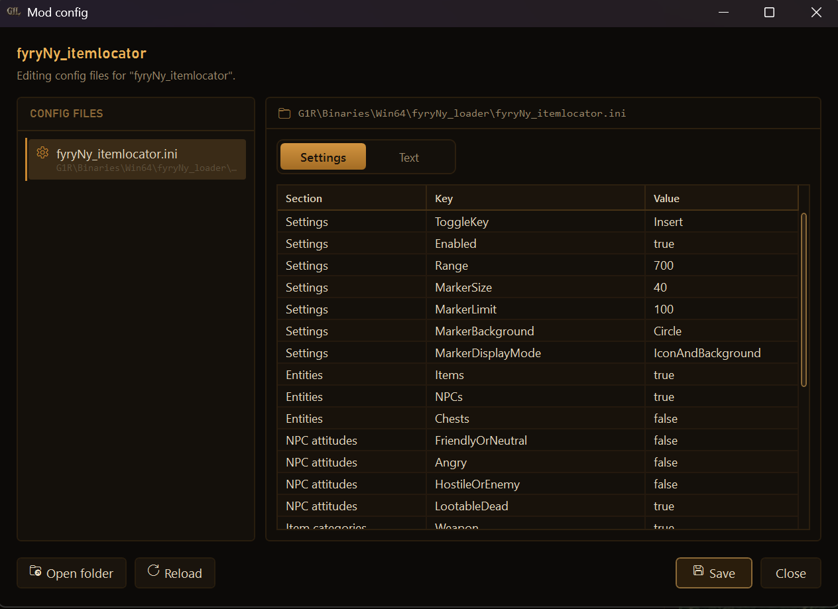Screen dimensions: 838x609
Task: Click the Enabled value true
Action: [722, 244]
